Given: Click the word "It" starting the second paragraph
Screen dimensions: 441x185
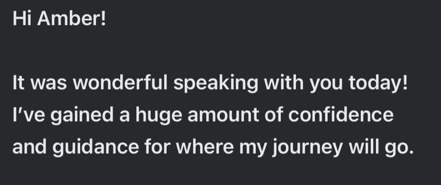Looking at the screenshot, I should (x=18, y=83).
